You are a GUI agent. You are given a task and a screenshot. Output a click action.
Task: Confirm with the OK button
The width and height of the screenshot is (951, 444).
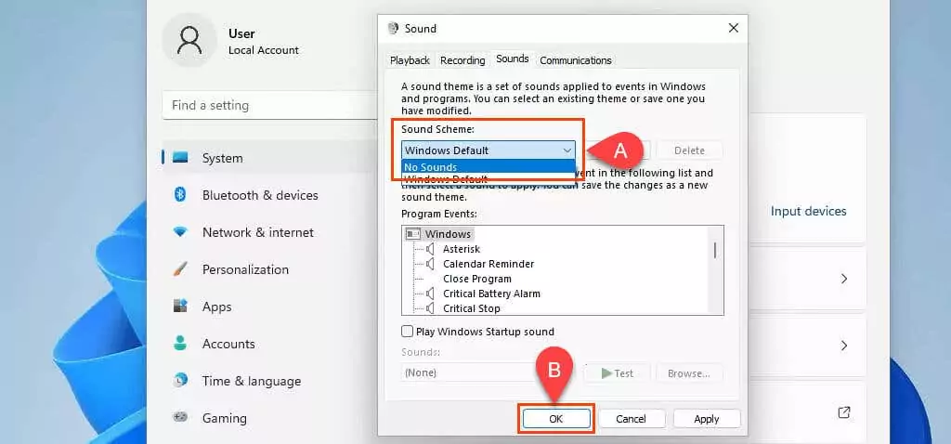coord(556,419)
